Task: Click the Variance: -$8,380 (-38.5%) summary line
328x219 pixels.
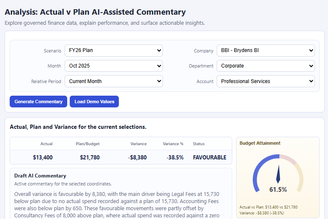Action: [262, 213]
